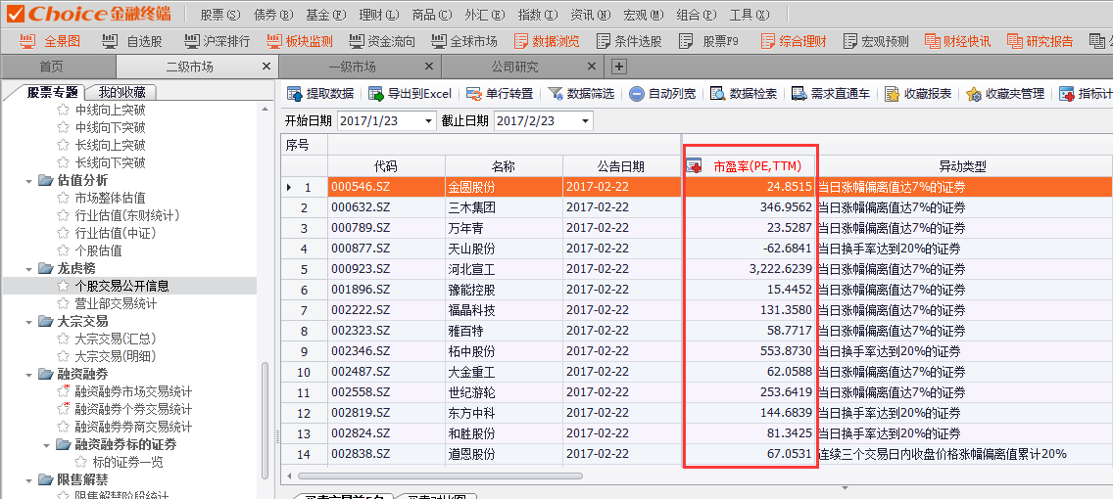Open the 开始日期 date dropdown

click(x=428, y=121)
